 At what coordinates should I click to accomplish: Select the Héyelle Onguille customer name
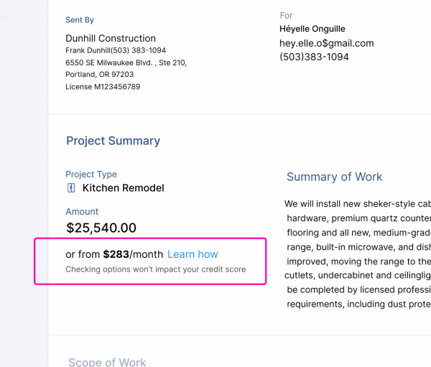pos(312,29)
